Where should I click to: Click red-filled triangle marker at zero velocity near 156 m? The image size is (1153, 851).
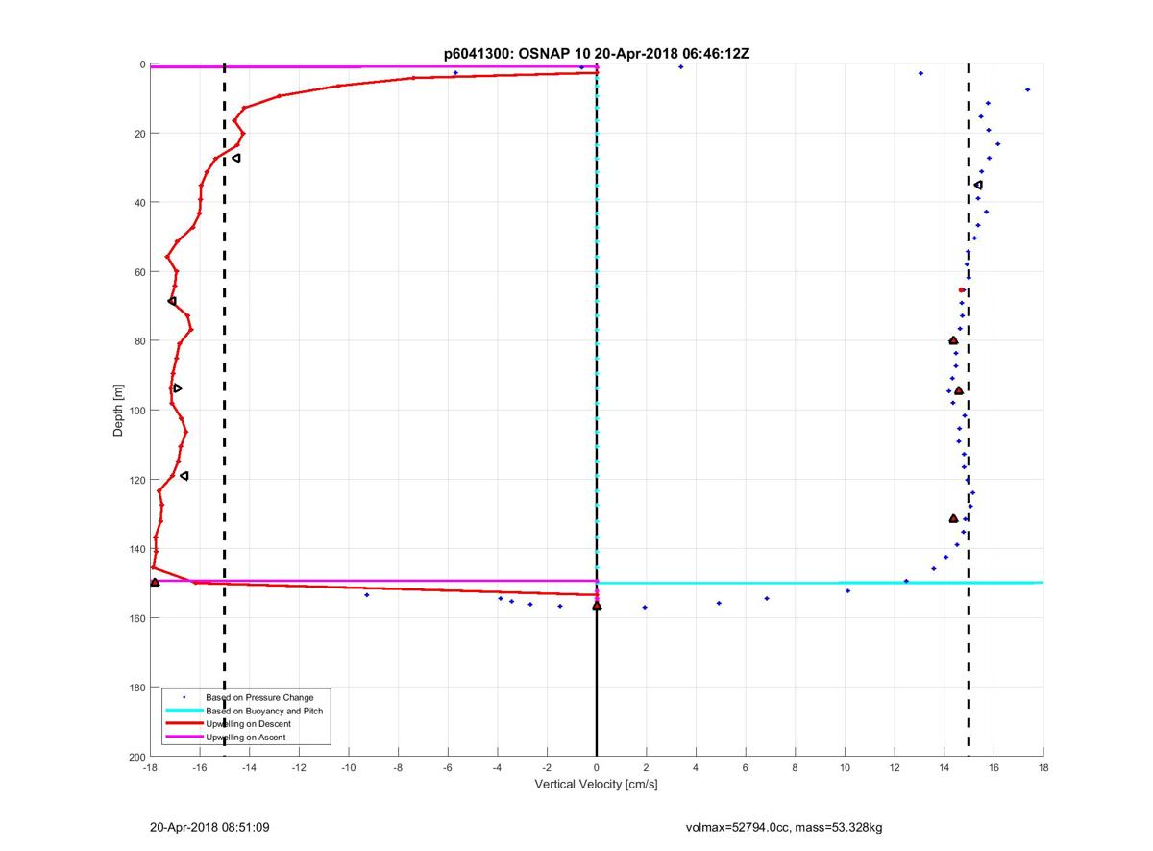[x=597, y=606]
